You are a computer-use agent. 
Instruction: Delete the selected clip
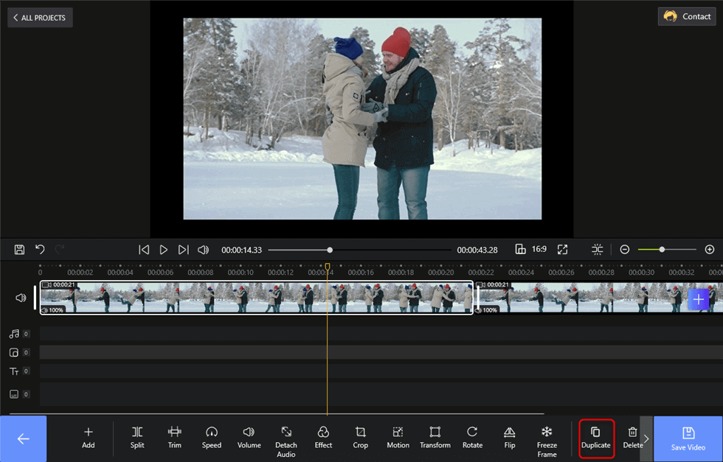click(x=633, y=438)
